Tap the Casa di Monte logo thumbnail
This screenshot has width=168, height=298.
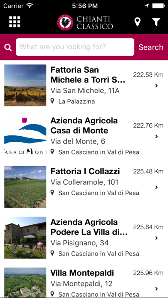[x=25, y=136]
